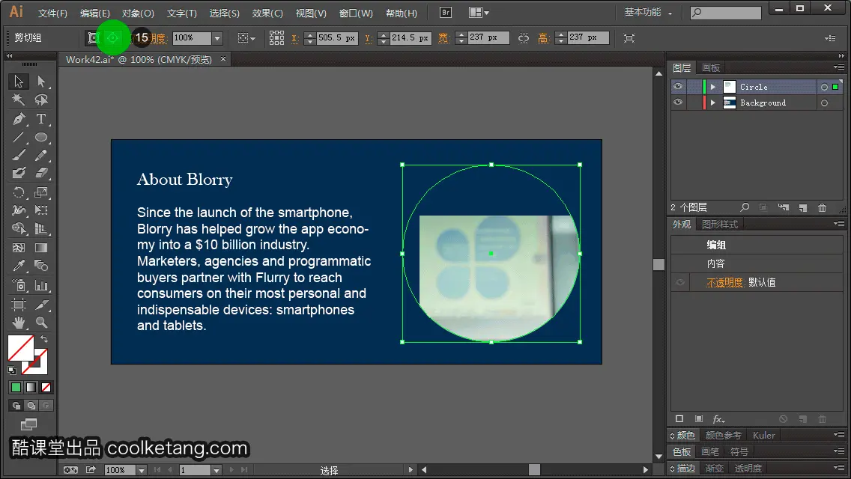The height and width of the screenshot is (479, 851).
Task: Click the 不透明度 link in Appearance panel
Action: (725, 282)
